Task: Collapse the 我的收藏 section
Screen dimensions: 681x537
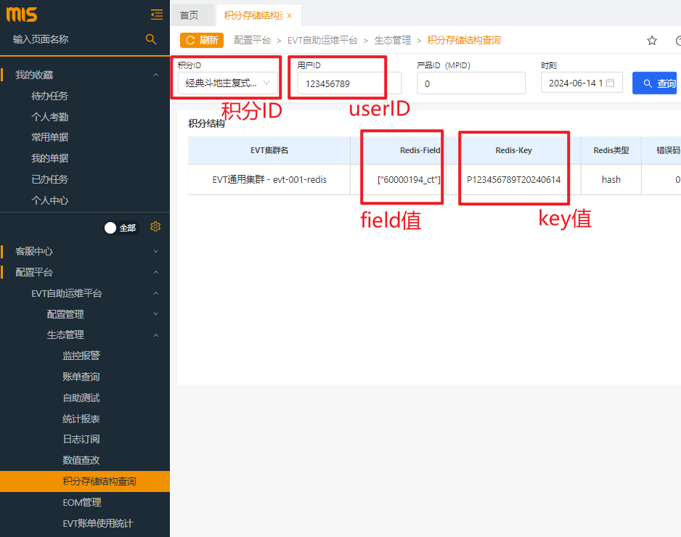Action: [x=155, y=75]
